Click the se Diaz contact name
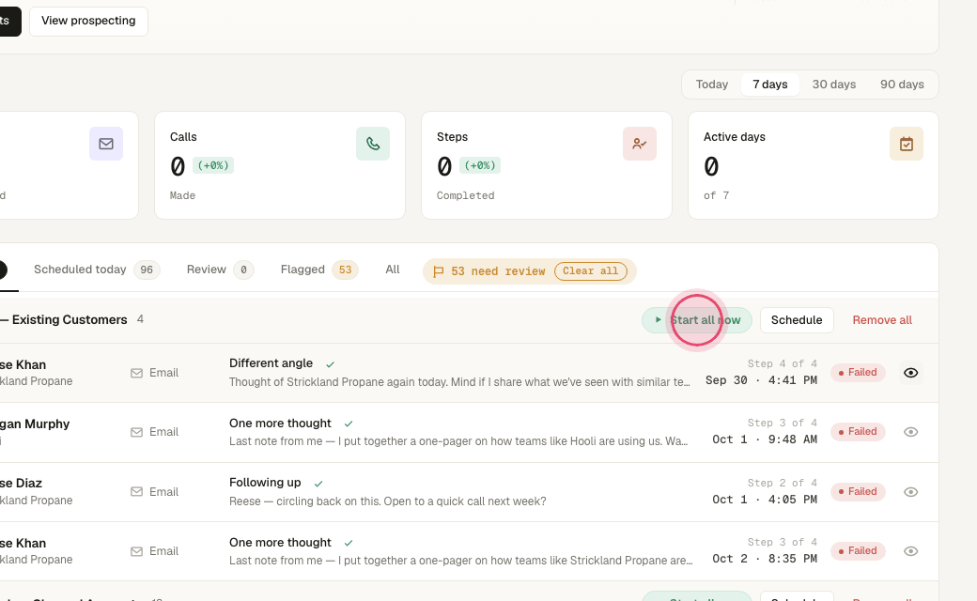The height and width of the screenshot is (601, 977). coord(22,484)
